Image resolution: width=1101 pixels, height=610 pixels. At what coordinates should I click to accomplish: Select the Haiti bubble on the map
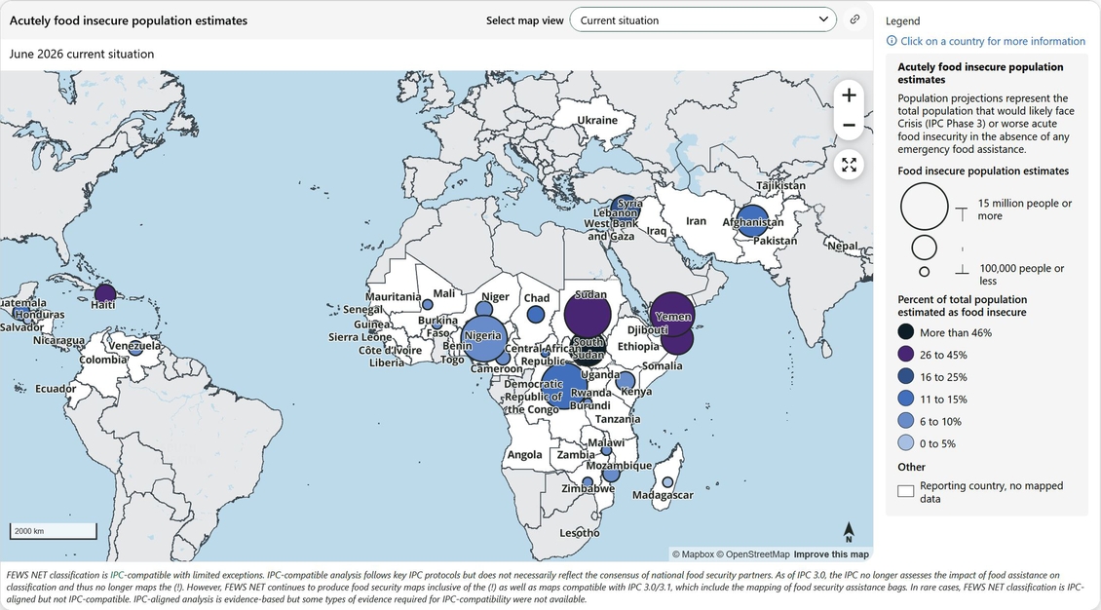104,294
